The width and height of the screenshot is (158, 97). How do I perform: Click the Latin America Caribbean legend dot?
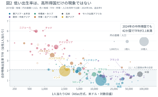pyautogui.click(x=35, y=14)
